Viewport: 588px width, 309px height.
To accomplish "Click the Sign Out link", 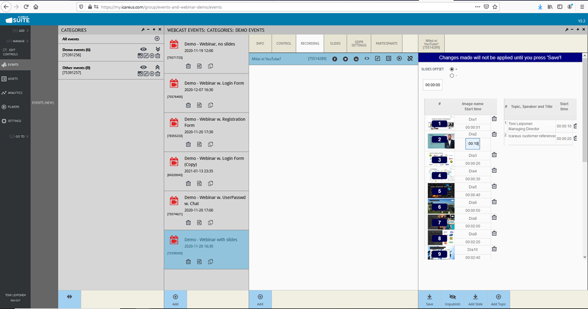I will (15, 300).
